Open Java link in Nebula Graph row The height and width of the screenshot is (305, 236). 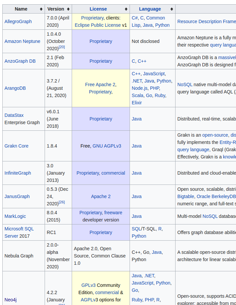[x=157, y=253]
